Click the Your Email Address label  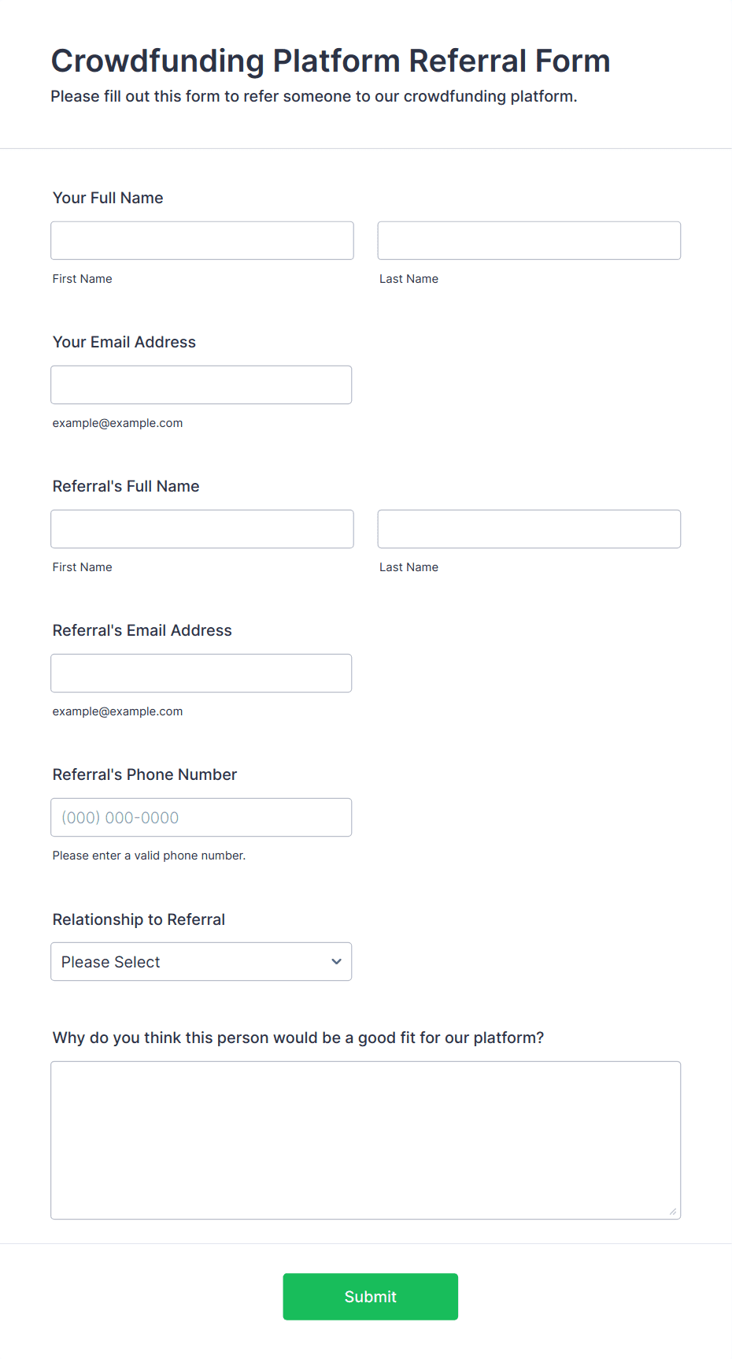[124, 342]
